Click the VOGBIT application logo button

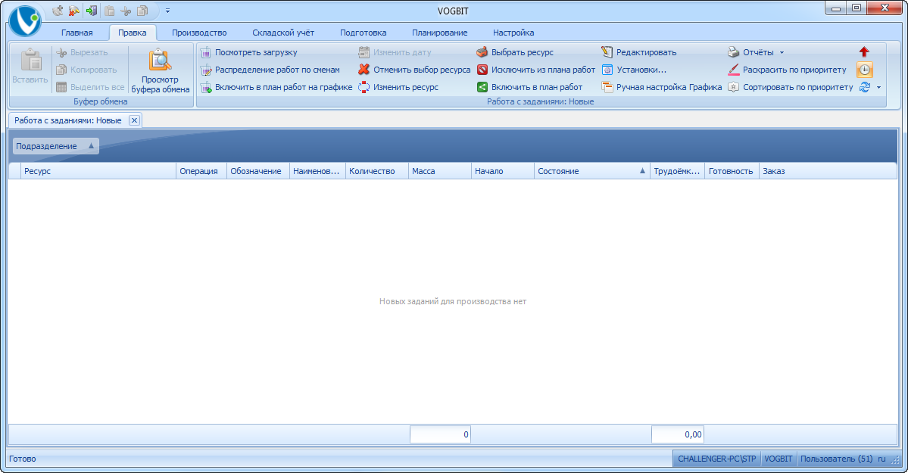click(x=25, y=20)
